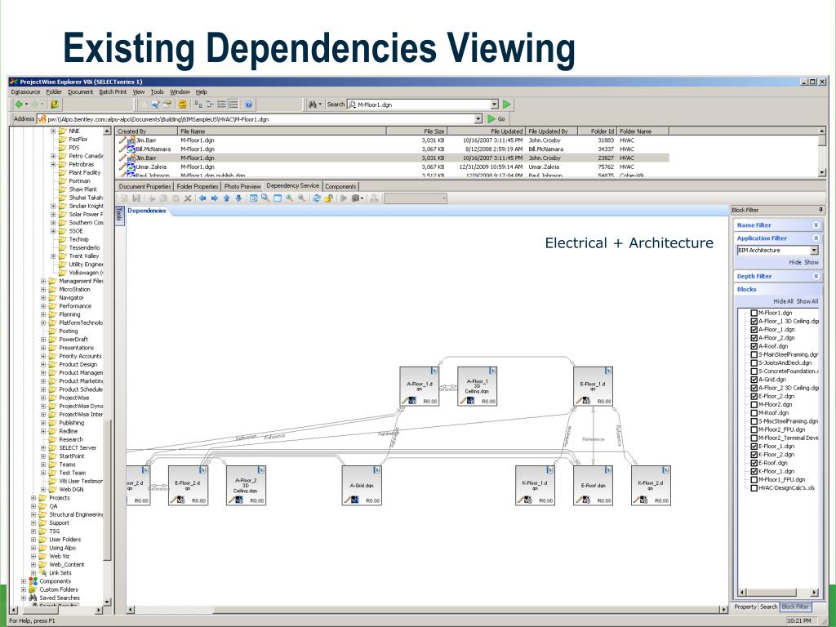The width and height of the screenshot is (836, 627).
Task: Switch to the details list view icon
Action: (233, 104)
